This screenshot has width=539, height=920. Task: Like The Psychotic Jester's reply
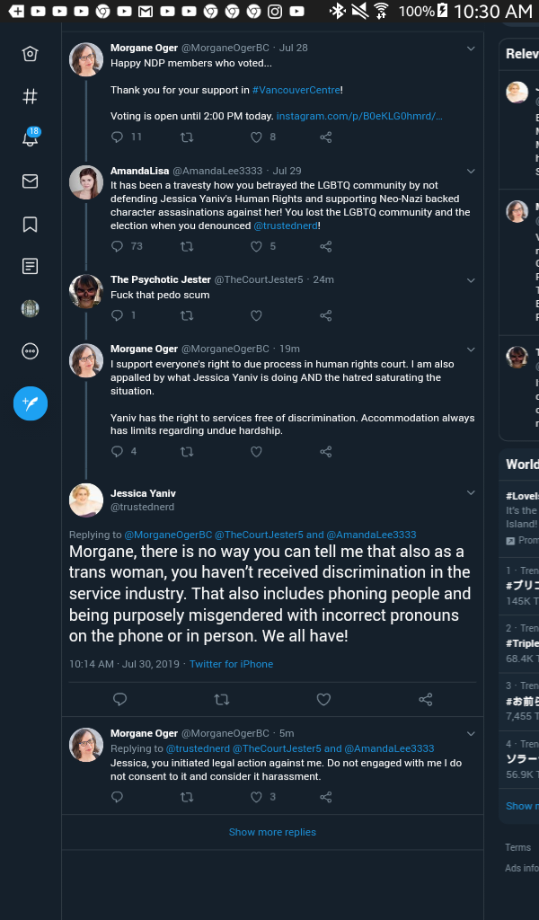256,315
